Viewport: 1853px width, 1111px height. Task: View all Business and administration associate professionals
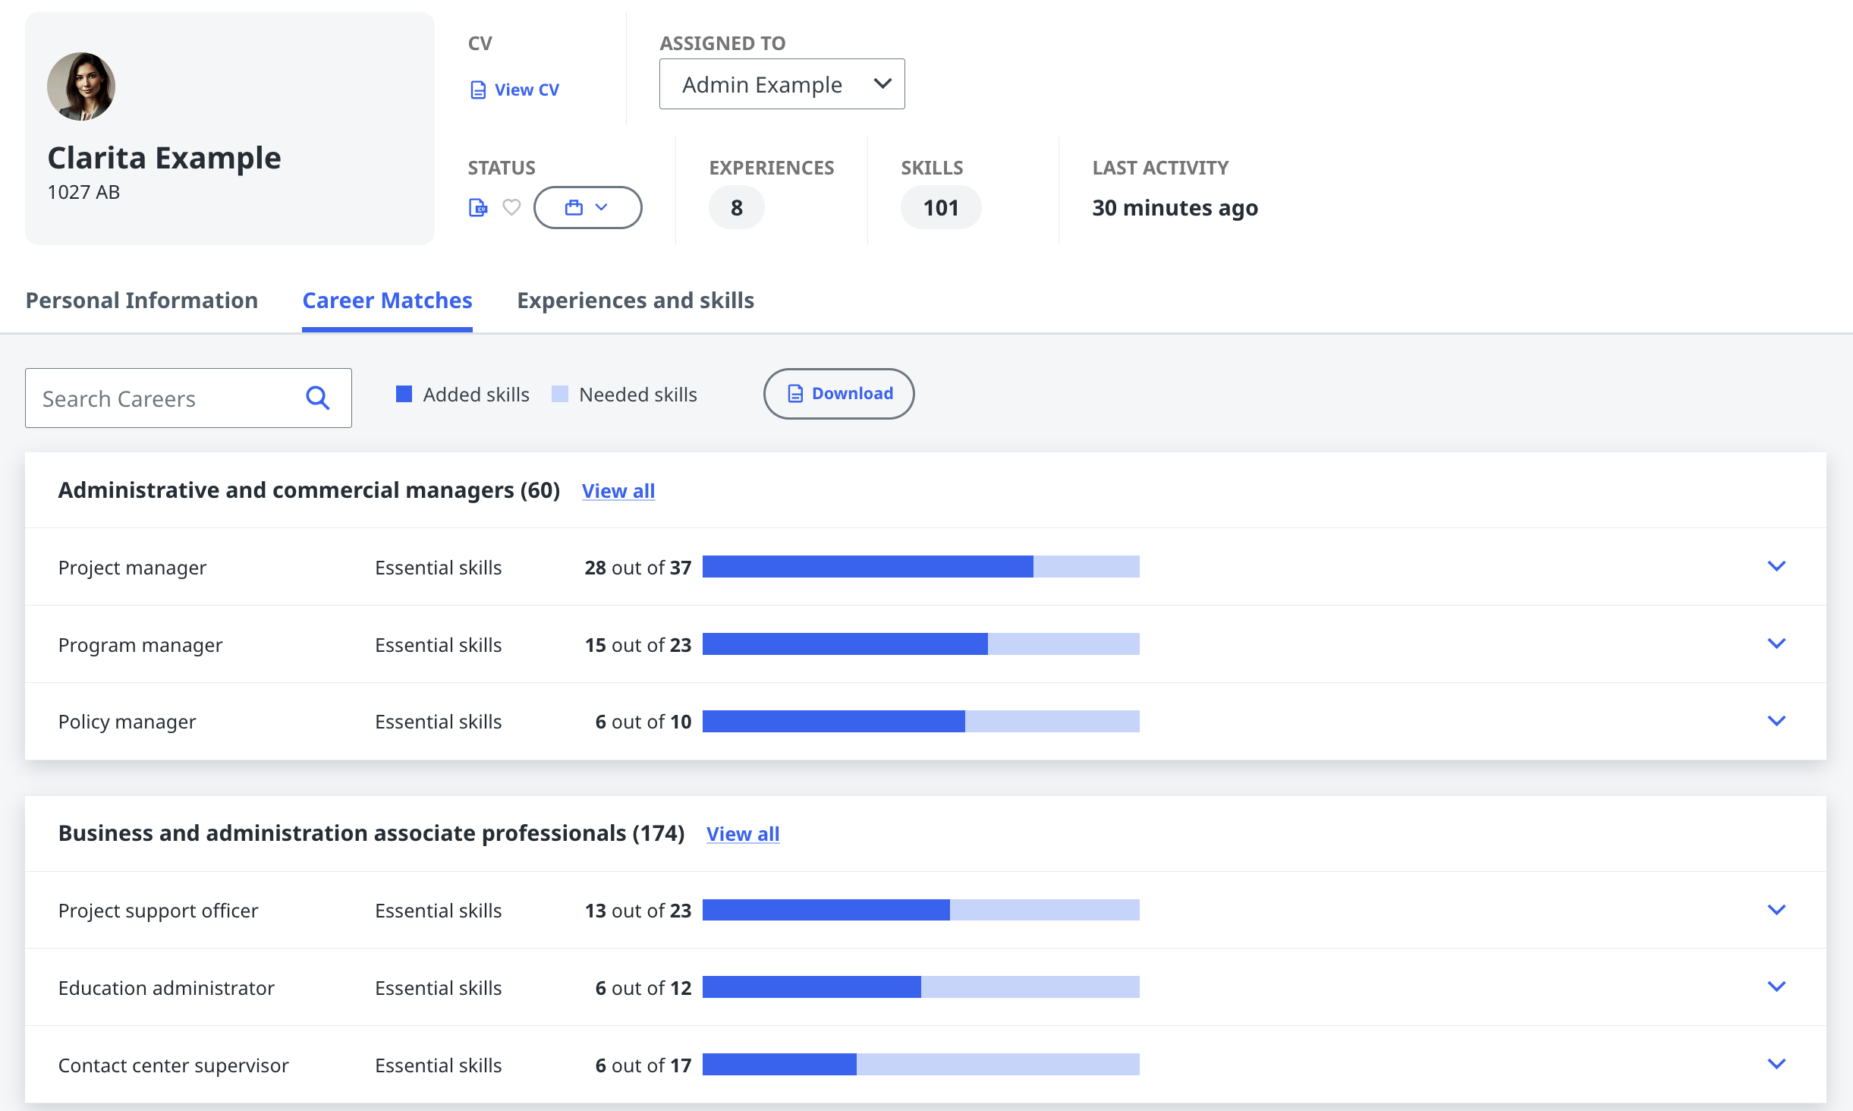click(742, 834)
